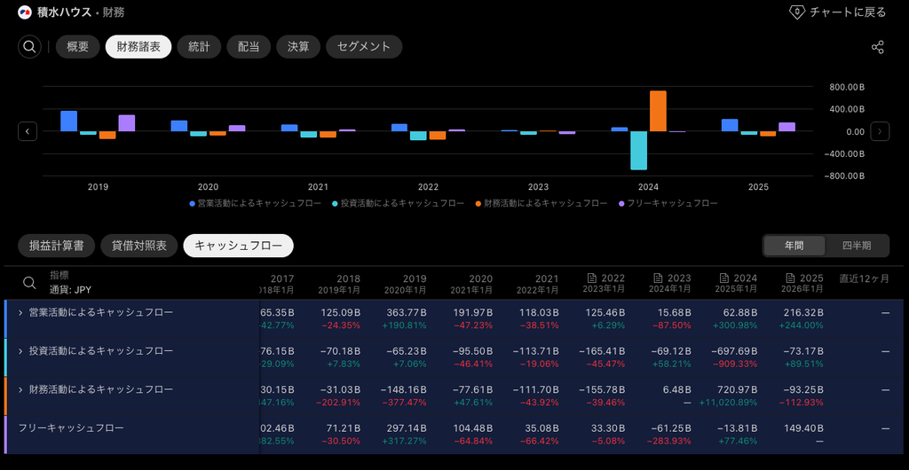
Task: Click chart's left scroll arrow button
Action: (28, 131)
